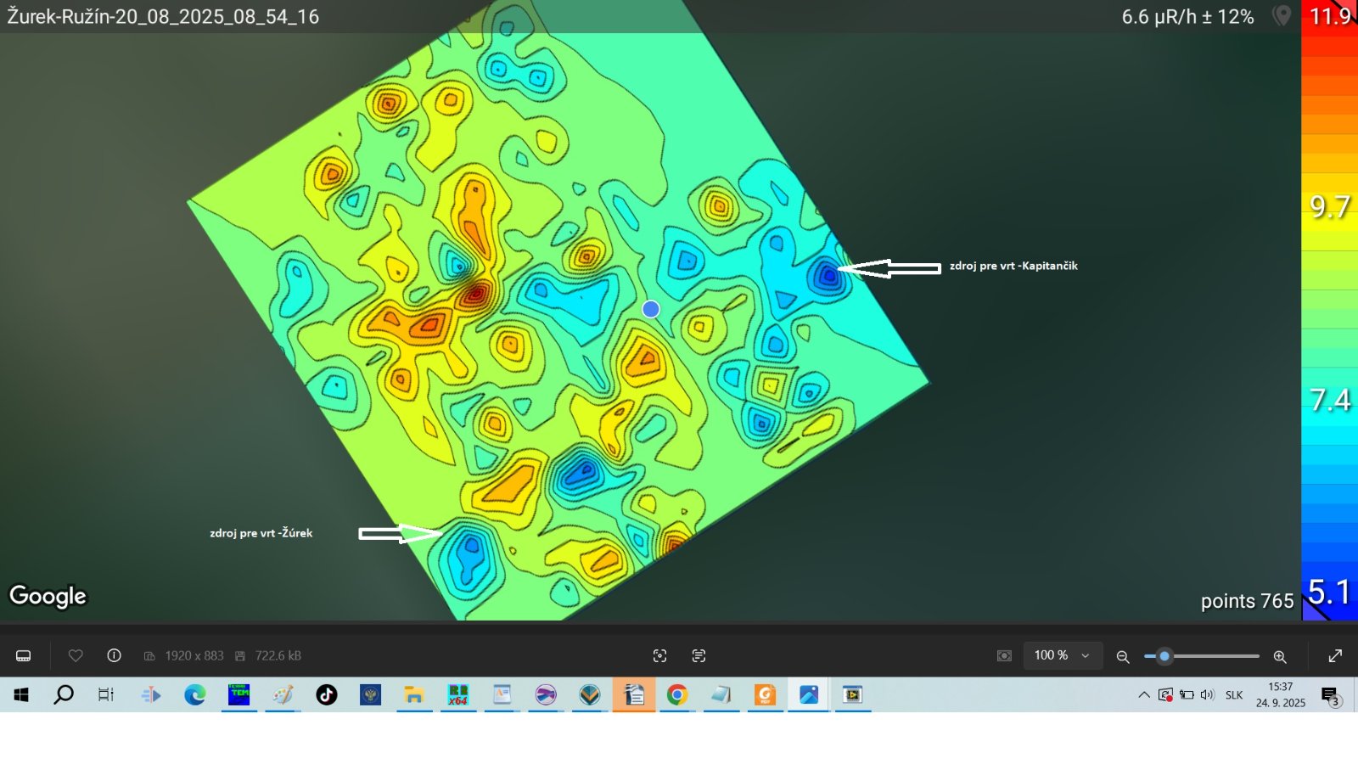Launch Google Chrome from the taskbar
Image resolution: width=1358 pixels, height=764 pixels.
676,695
